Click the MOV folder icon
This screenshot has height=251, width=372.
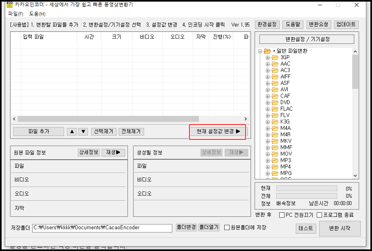point(275,154)
